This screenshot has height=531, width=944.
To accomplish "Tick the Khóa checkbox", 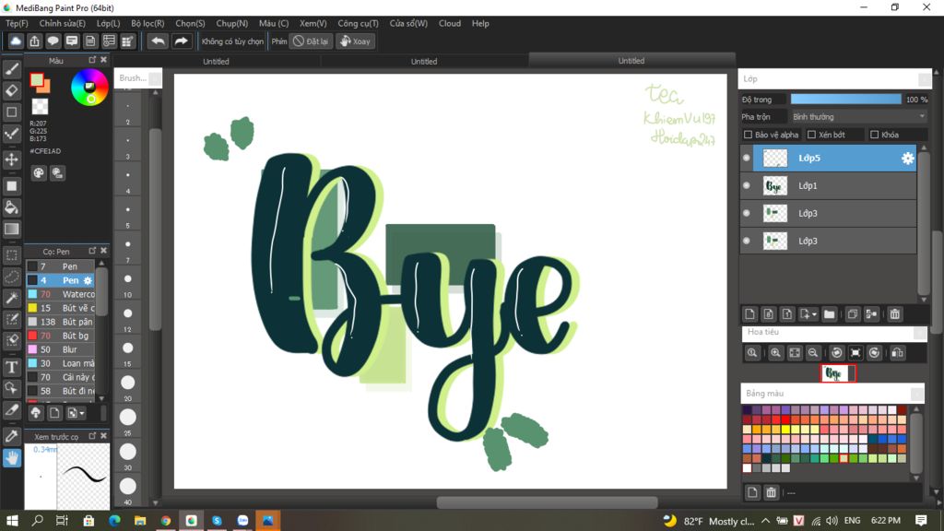I will [x=875, y=135].
